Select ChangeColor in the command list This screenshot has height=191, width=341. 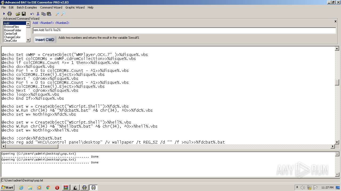(x=15, y=37)
